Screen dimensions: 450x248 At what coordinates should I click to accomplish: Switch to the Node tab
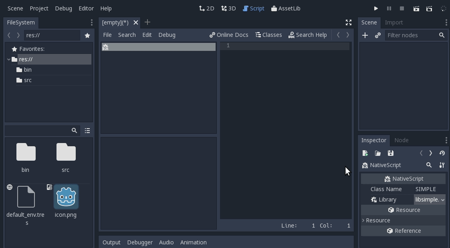point(401,140)
